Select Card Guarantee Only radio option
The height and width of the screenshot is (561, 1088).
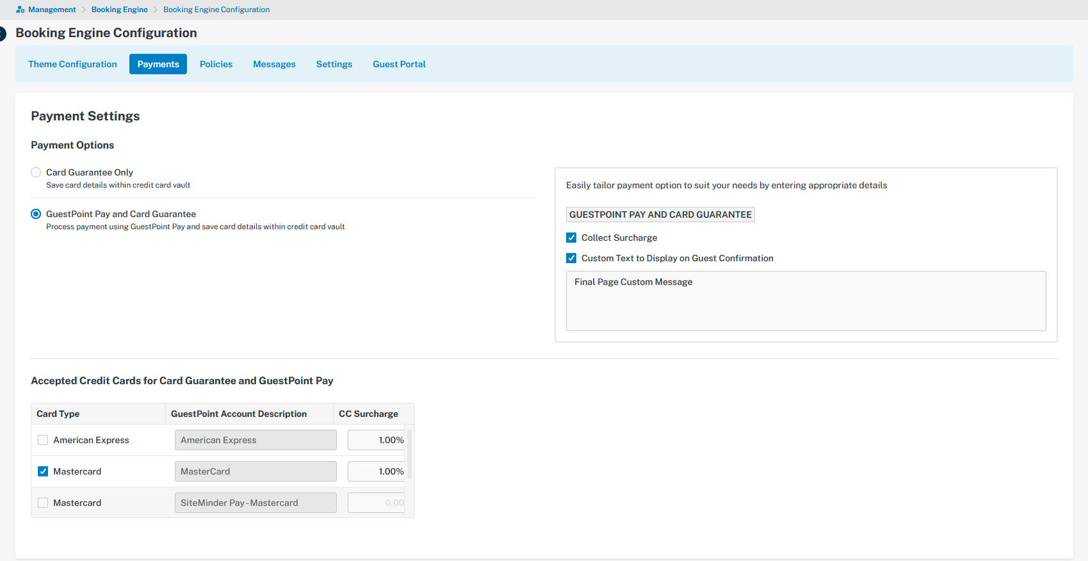pos(36,172)
